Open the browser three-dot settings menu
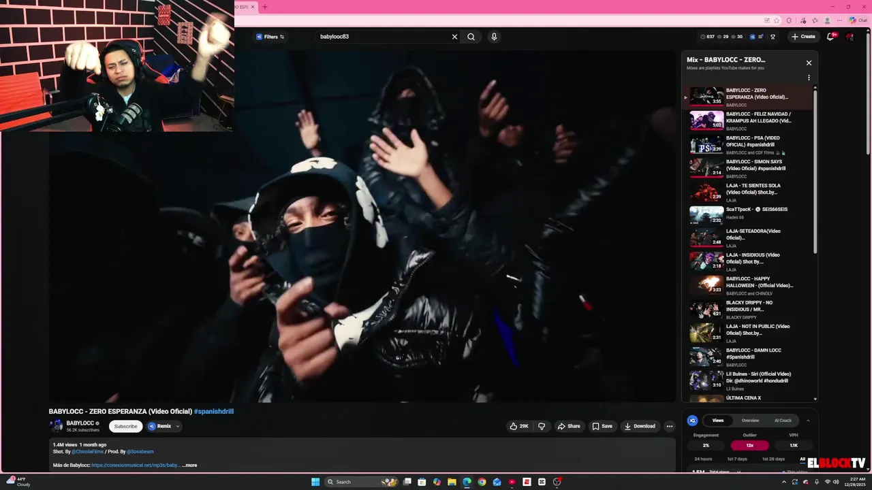The image size is (872, 490). click(x=840, y=20)
